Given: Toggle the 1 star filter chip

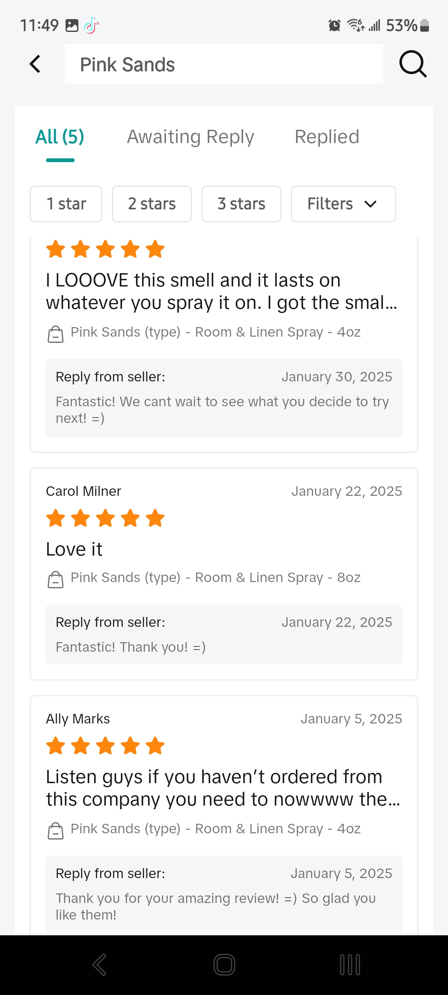Looking at the screenshot, I should pos(66,204).
